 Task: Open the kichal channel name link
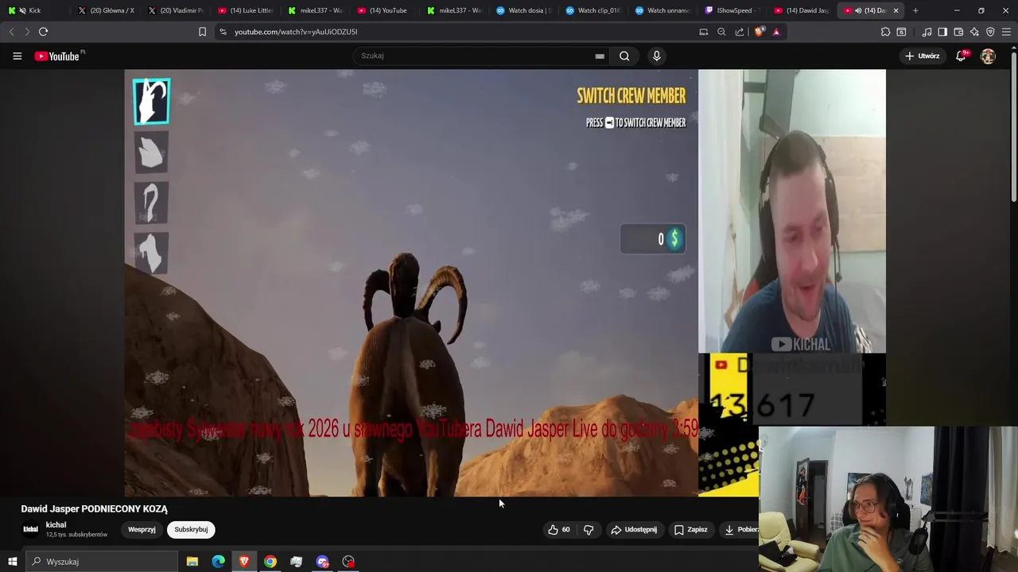click(56, 524)
